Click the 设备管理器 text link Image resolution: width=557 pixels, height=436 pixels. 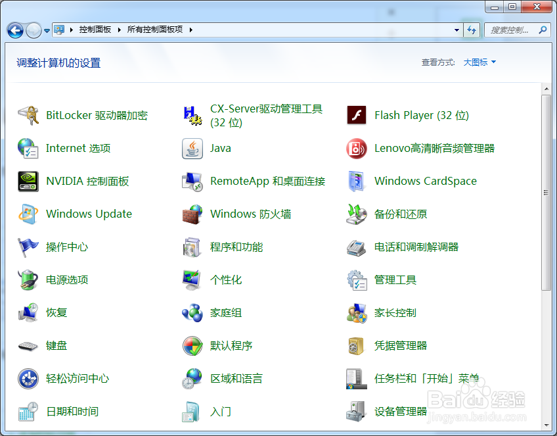coord(401,412)
